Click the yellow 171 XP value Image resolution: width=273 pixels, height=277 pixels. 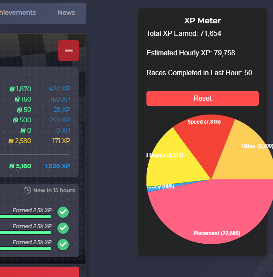(x=61, y=141)
